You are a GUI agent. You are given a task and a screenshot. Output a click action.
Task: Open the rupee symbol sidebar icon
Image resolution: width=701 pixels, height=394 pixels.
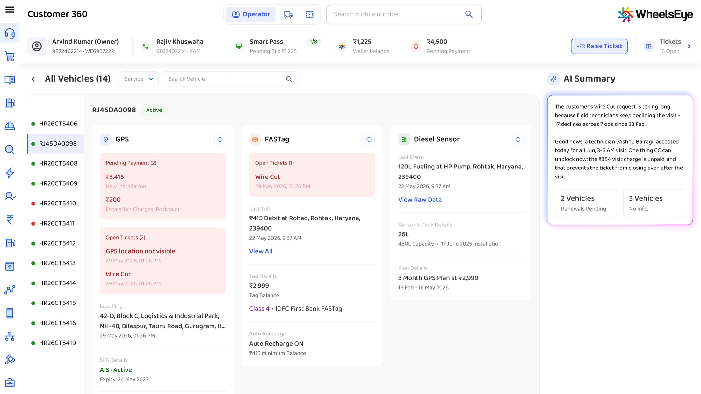pyautogui.click(x=10, y=220)
